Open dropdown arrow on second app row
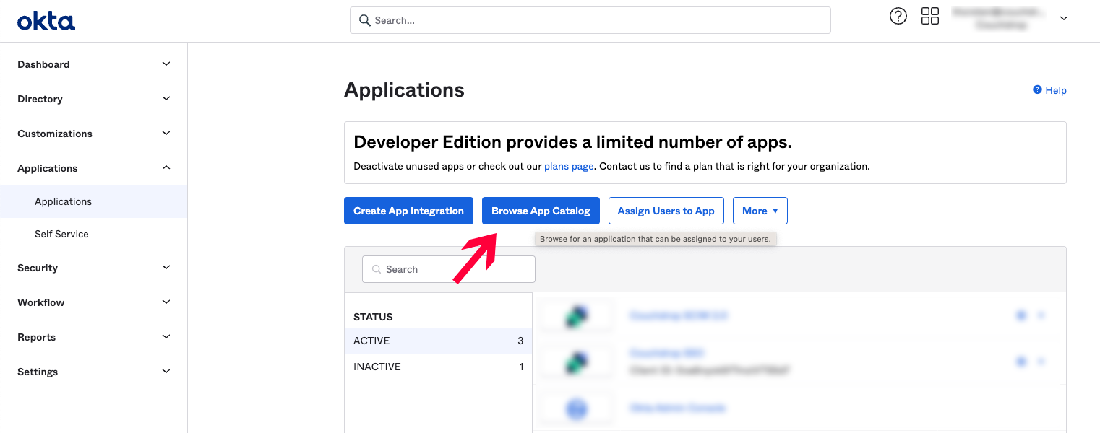The width and height of the screenshot is (1100, 433). point(1041,362)
